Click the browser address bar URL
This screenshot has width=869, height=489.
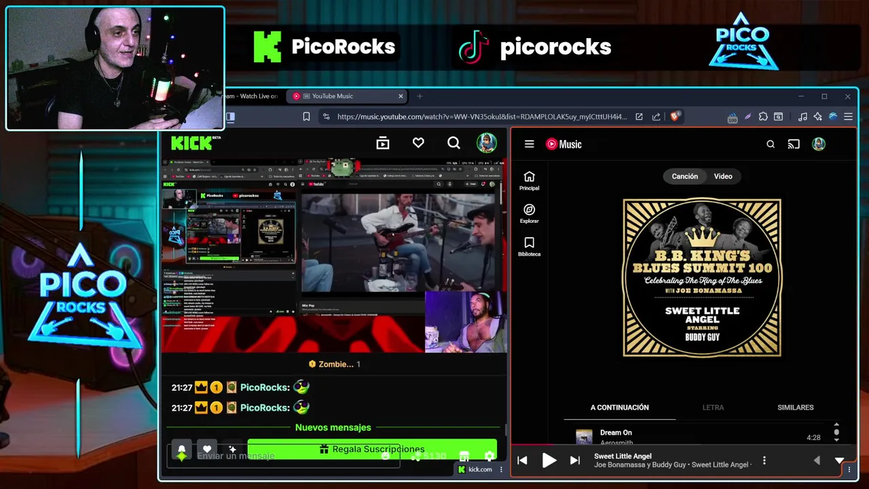click(x=482, y=117)
